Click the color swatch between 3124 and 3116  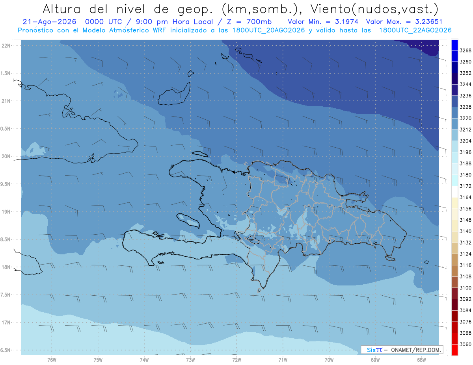coord(454,259)
